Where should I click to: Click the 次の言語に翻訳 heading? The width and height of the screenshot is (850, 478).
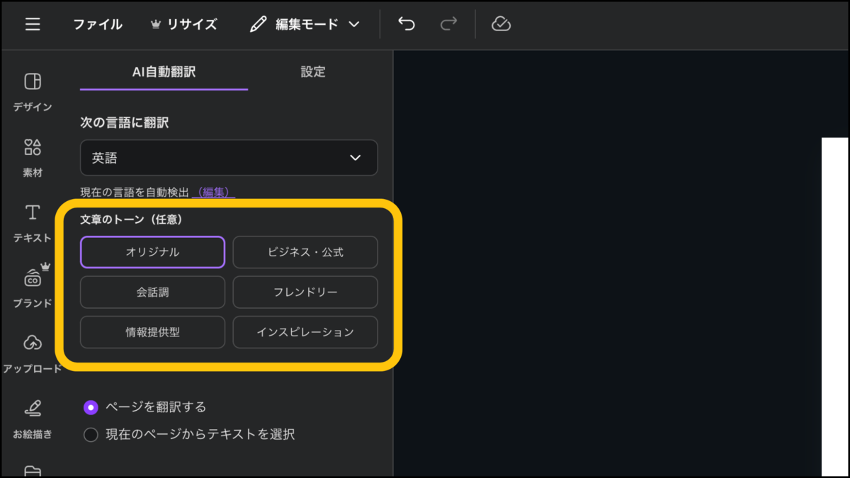click(x=125, y=123)
